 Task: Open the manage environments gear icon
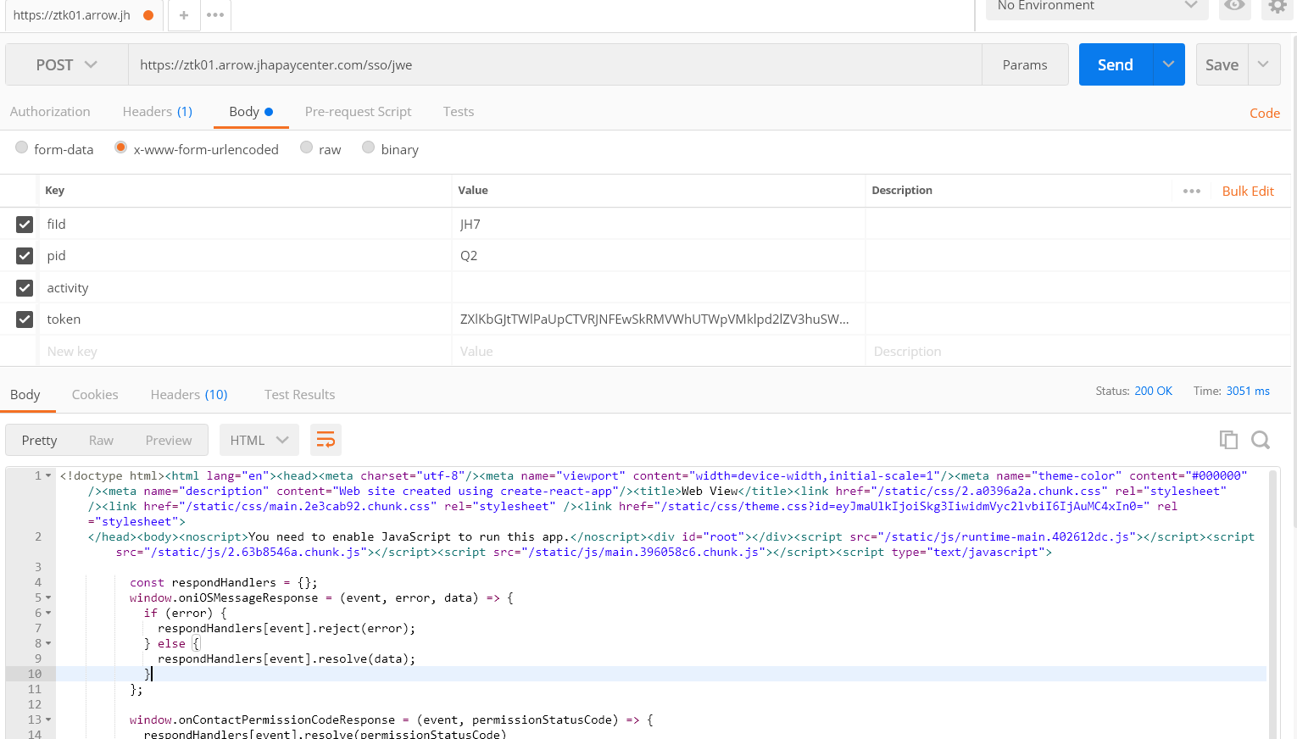[1277, 7]
